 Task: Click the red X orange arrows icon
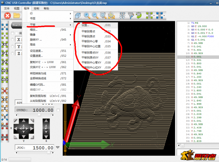pos(5,91)
